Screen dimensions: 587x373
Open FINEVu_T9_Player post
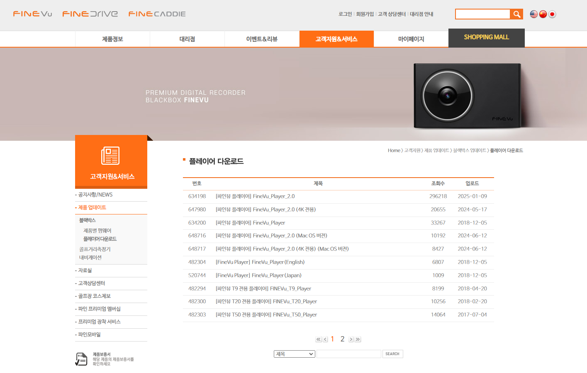[x=263, y=289]
